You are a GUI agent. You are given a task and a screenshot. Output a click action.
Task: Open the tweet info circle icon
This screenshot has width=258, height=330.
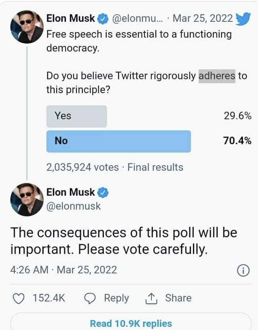point(243,271)
